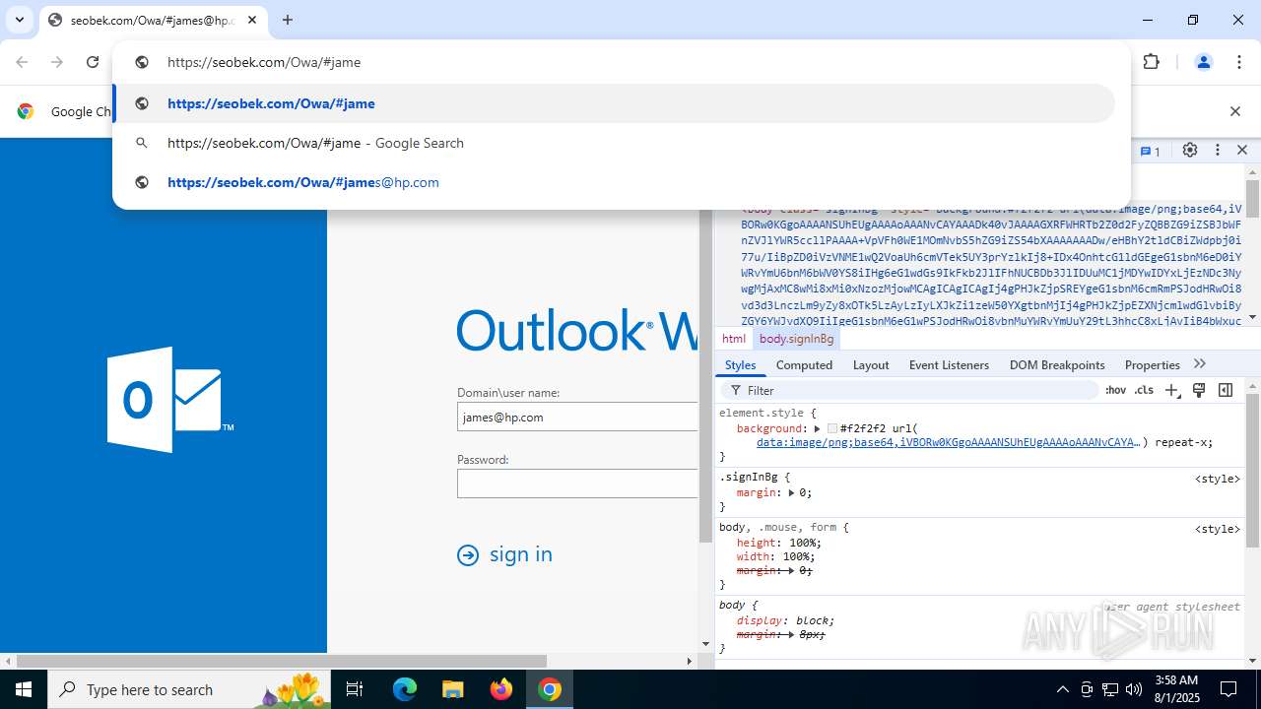Screen dimensions: 1261x709
Task: Launch Firefox from the taskbar
Action: (x=501, y=689)
